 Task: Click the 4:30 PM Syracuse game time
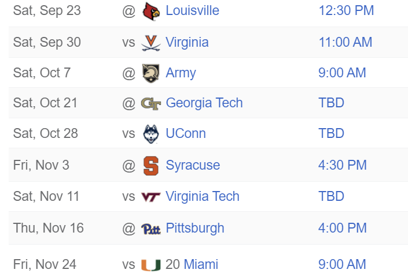343,165
